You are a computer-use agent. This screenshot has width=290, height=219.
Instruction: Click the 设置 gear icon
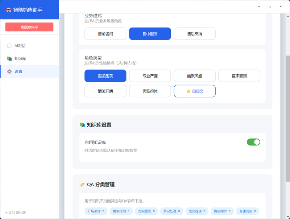click(x=9, y=71)
